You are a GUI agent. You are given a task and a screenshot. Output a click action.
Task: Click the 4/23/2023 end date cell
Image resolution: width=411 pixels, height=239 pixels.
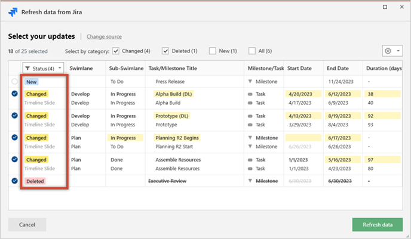pyautogui.click(x=339, y=169)
